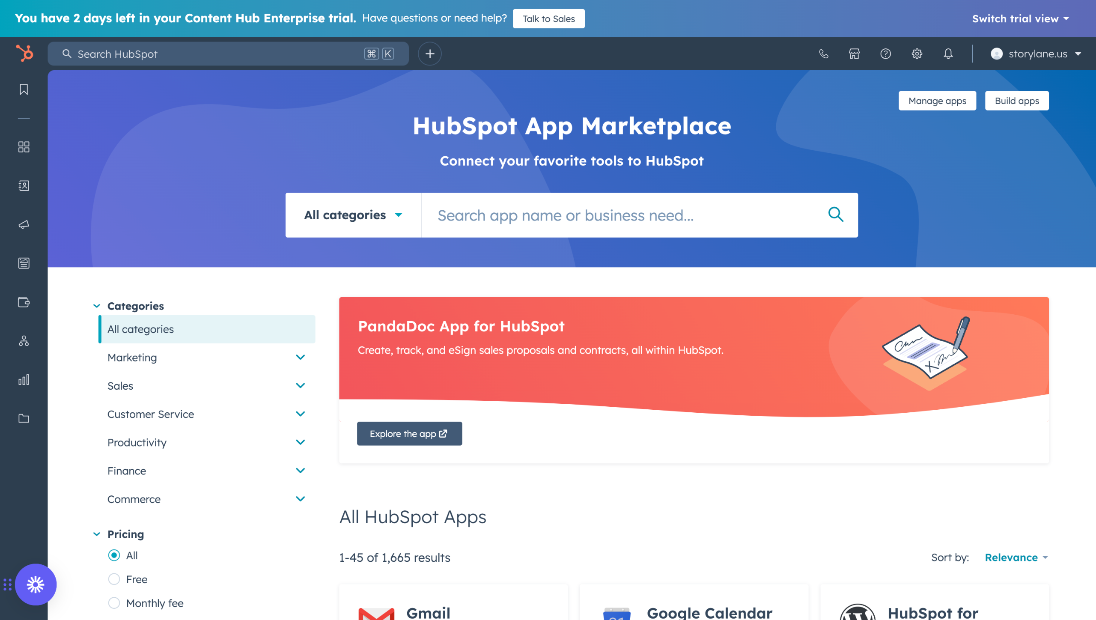Viewport: 1096px width, 620px height.
Task: Expand the Commerce category chevron
Action: (301, 499)
